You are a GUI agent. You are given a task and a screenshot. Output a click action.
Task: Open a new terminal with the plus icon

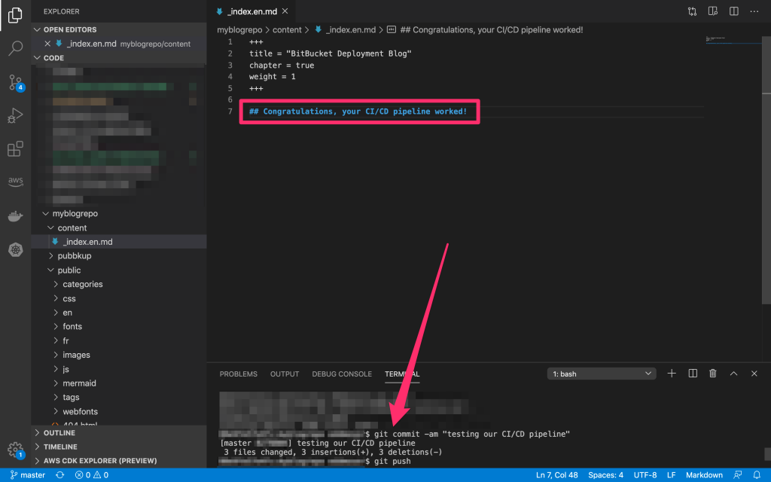click(x=672, y=373)
